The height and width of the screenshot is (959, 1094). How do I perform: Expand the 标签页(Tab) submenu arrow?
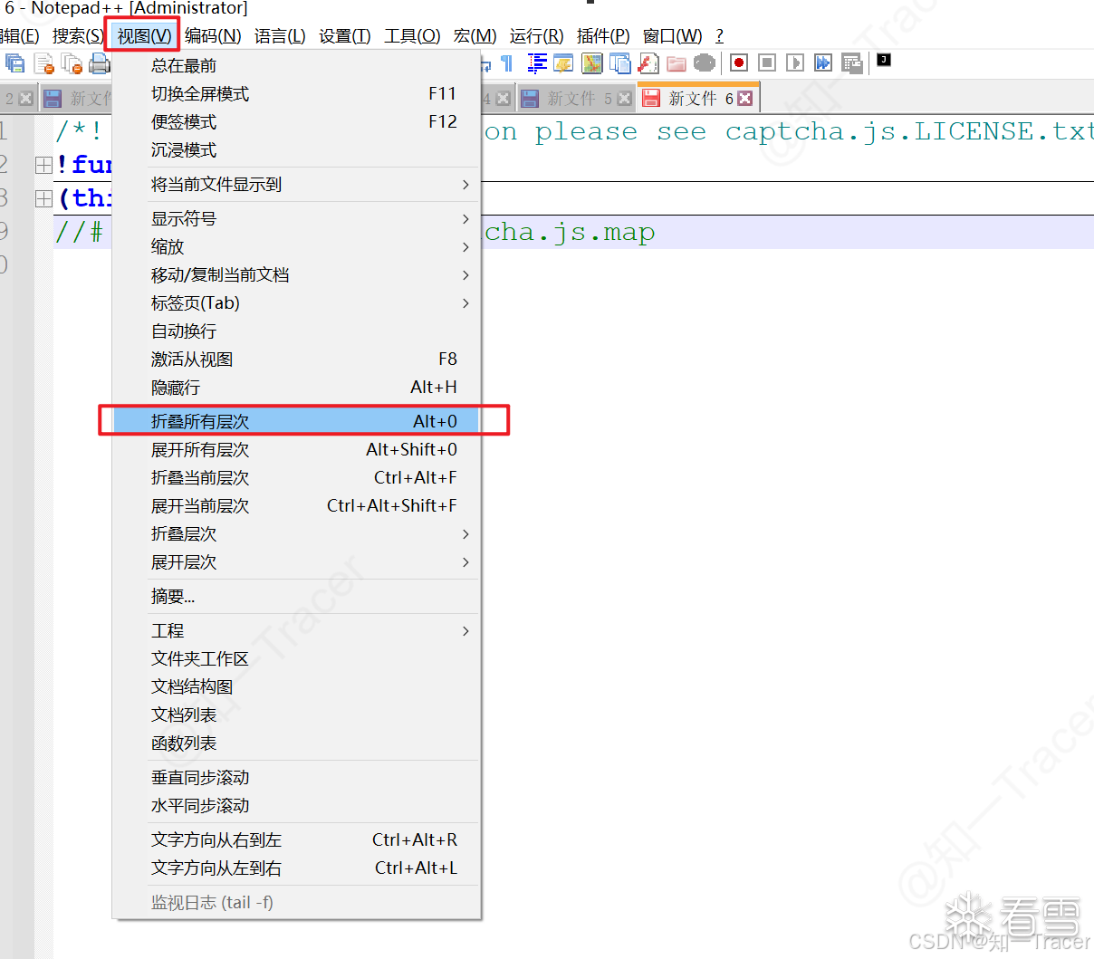point(465,303)
